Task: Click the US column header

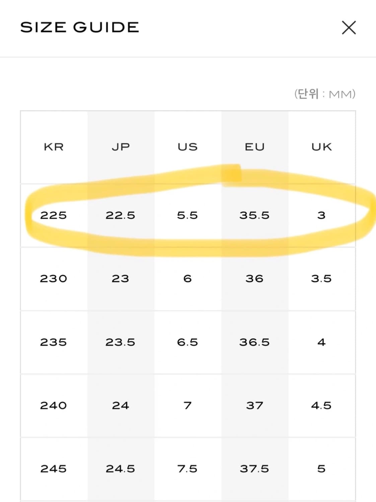Action: click(187, 147)
